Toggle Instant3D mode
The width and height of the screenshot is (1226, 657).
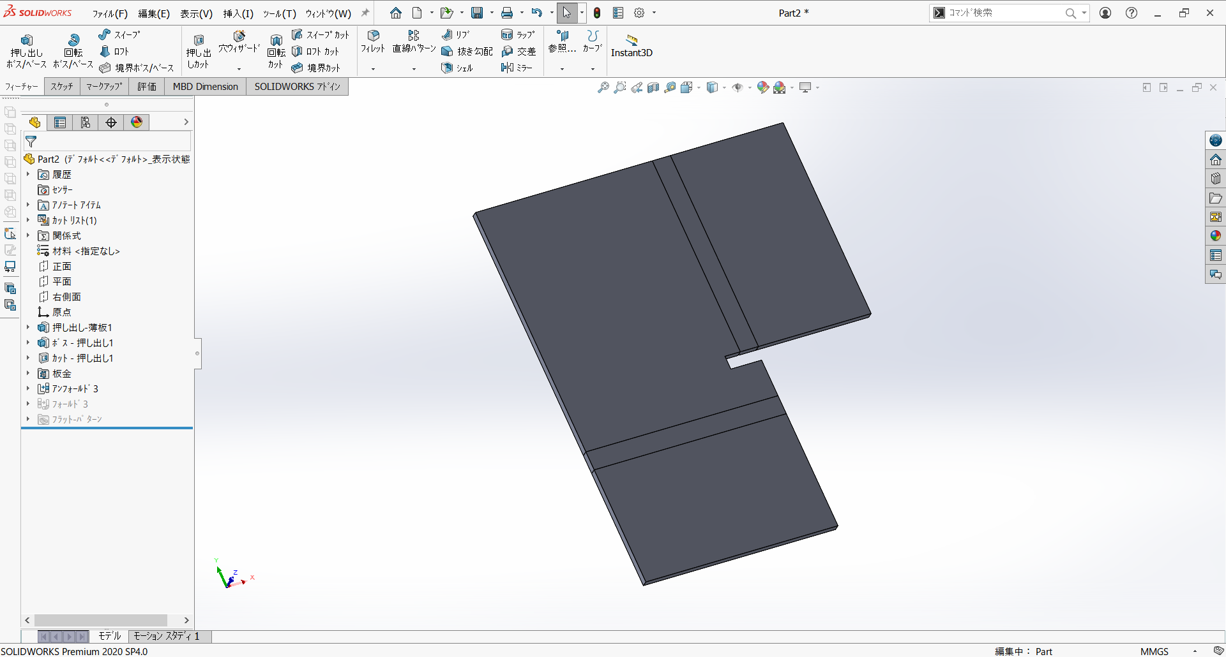click(x=632, y=46)
